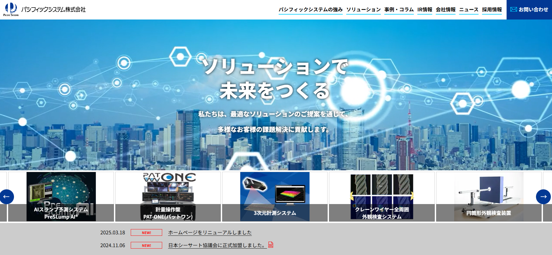
Task: Select AIスランプ予測システム PreSLump AI card
Action: (x=61, y=196)
